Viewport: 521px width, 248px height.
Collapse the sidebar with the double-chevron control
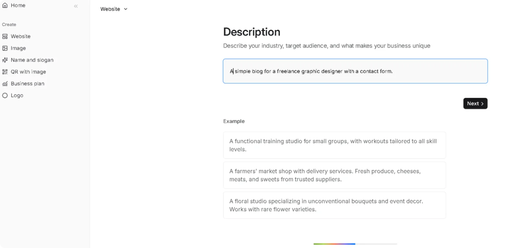[x=76, y=6]
